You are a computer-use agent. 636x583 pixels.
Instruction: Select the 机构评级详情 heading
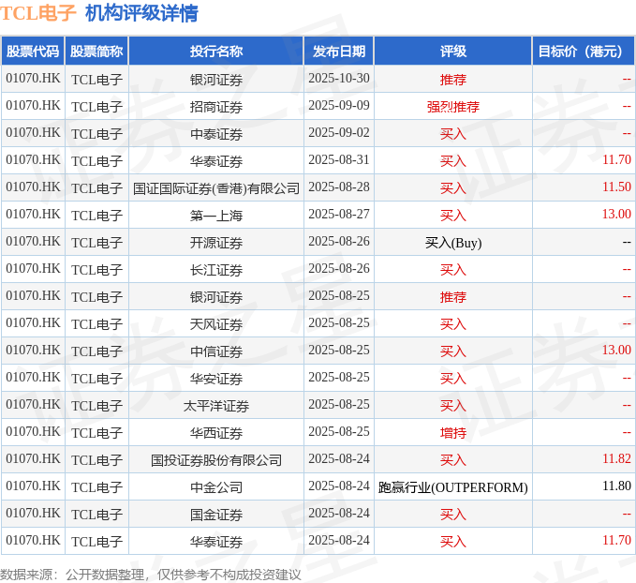coord(141,13)
